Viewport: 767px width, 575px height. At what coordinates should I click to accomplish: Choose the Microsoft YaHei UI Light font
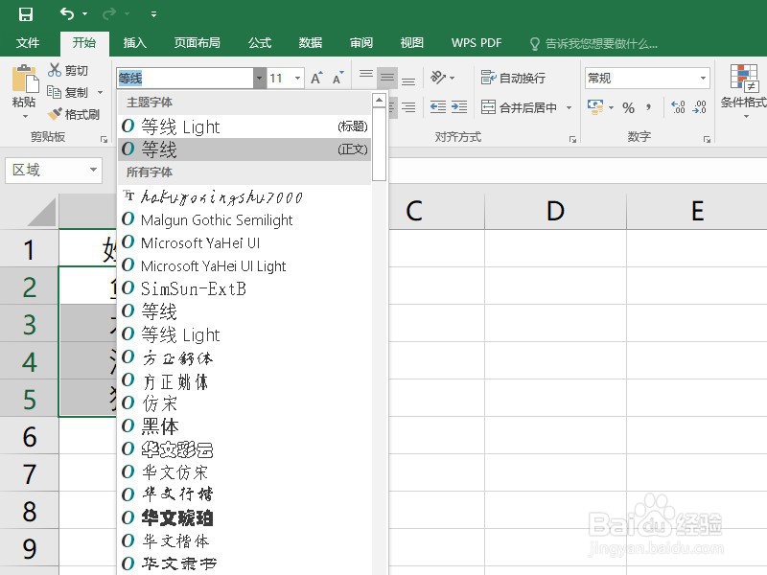pos(244,266)
